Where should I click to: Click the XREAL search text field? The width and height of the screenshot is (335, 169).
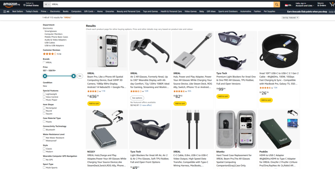tap(162, 4)
